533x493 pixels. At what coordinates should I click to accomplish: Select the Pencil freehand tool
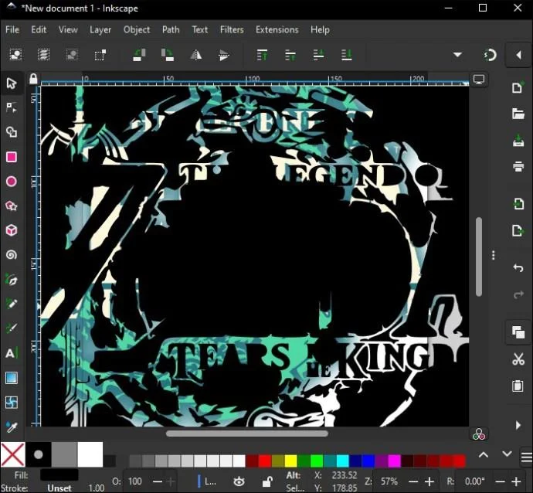[12, 304]
